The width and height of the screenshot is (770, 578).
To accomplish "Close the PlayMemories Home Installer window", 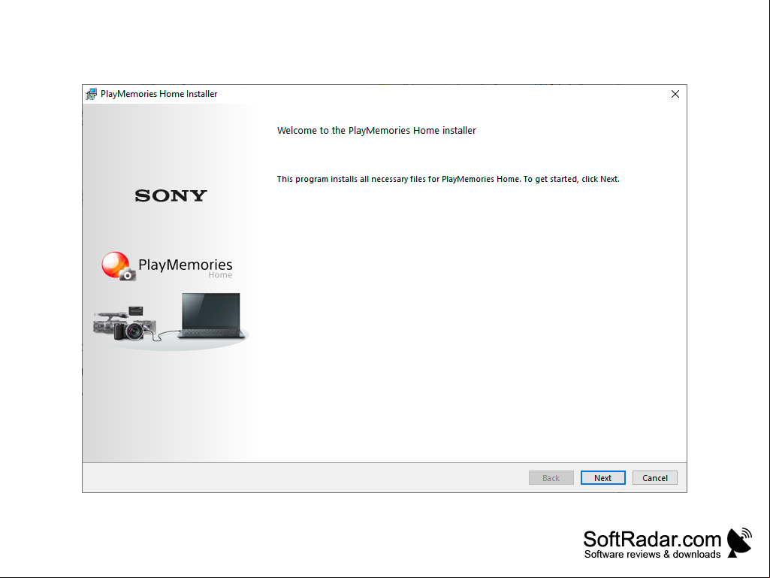I will click(675, 94).
